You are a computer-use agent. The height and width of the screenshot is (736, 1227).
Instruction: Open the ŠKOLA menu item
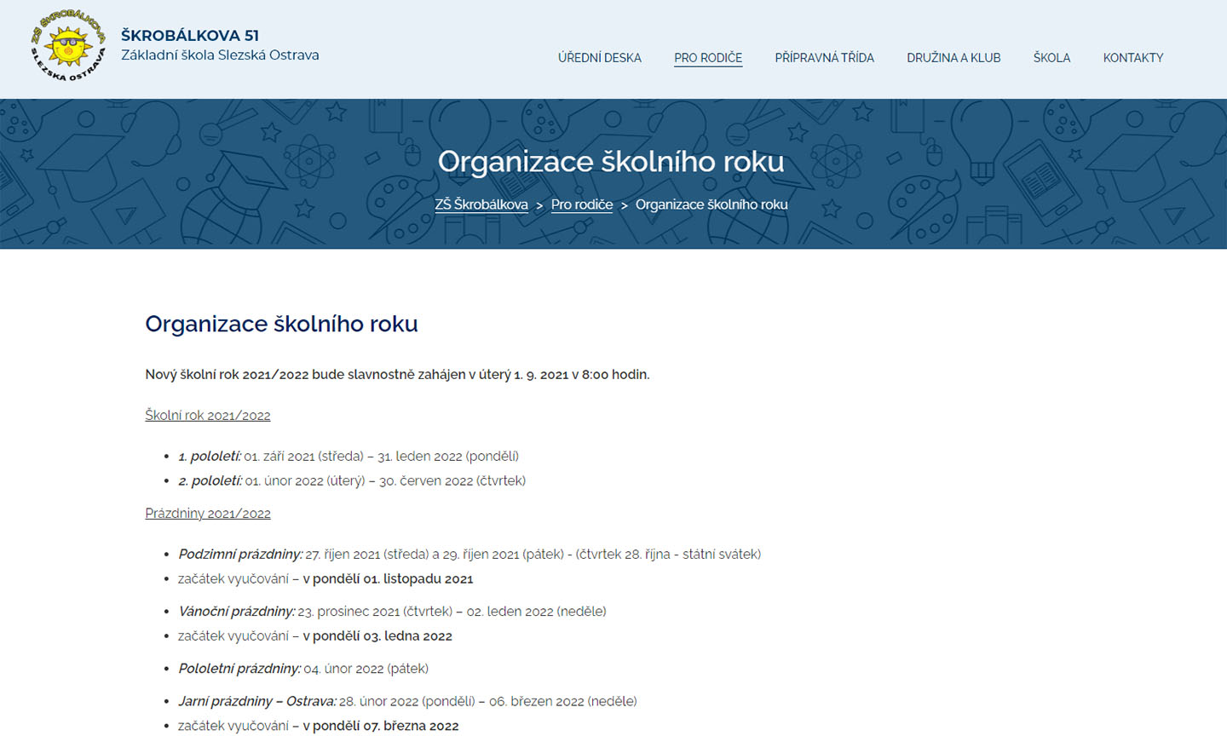(x=1051, y=58)
